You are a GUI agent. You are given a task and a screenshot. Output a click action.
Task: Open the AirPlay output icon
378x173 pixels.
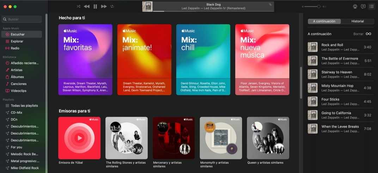pyautogui.click(x=355, y=6)
